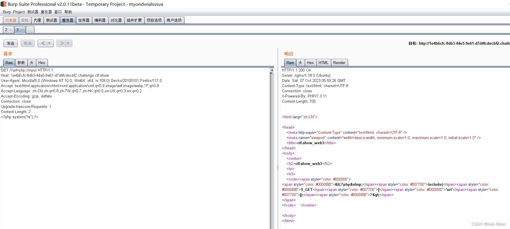Select the response 头 headers tab

click(300, 63)
